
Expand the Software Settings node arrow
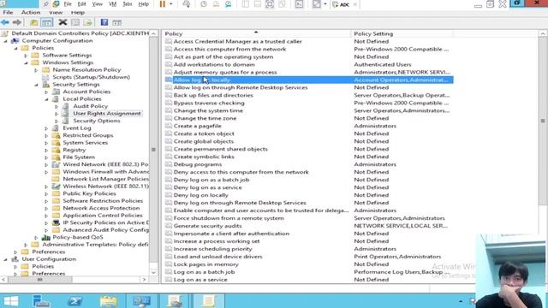click(x=26, y=56)
